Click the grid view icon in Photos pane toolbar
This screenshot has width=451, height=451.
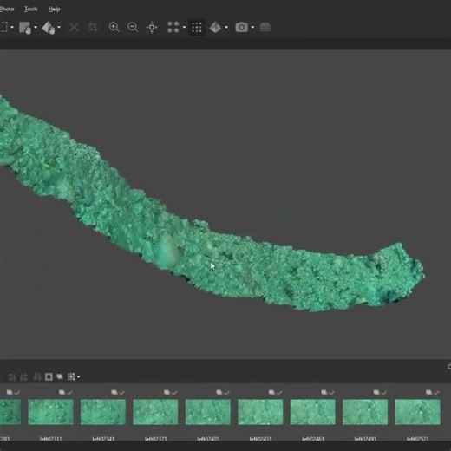click(x=71, y=376)
